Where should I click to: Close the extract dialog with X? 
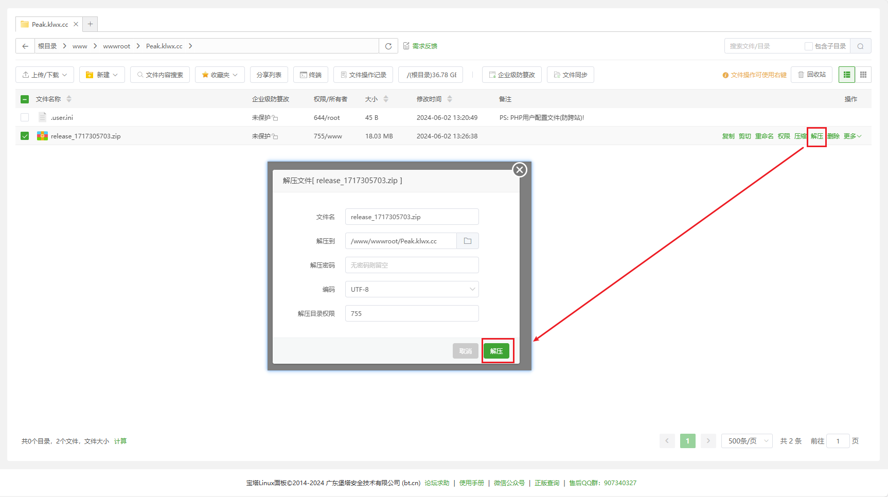[x=520, y=169]
